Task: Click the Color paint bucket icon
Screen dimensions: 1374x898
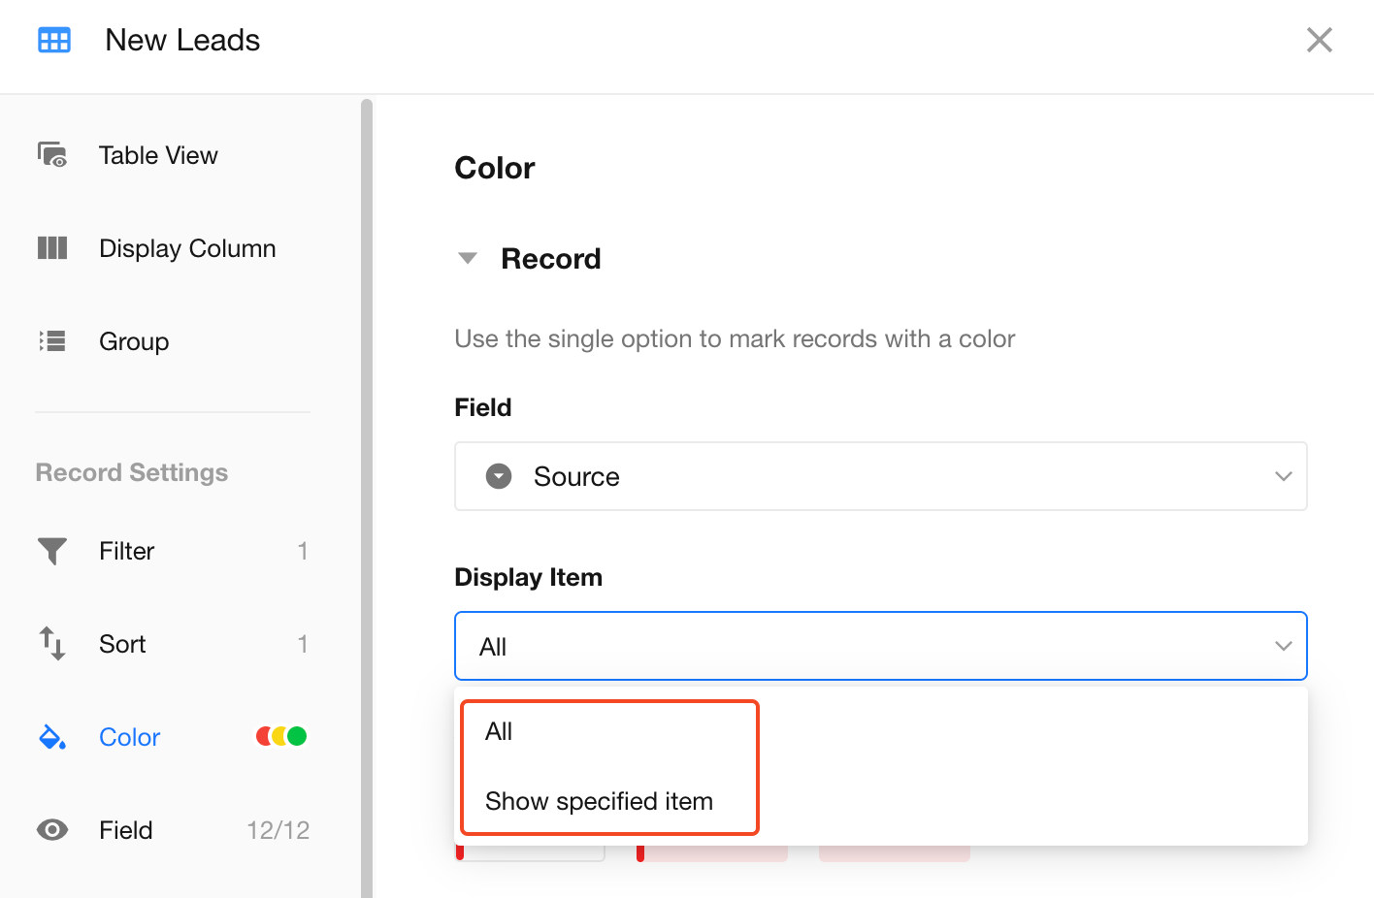Action: [52, 737]
